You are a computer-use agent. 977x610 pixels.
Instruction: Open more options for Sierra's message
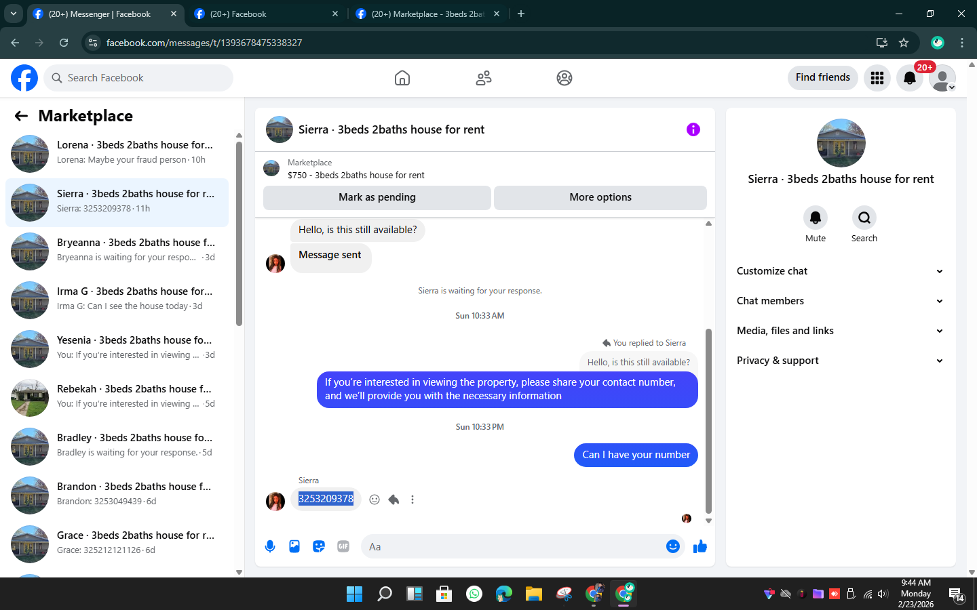(x=413, y=500)
